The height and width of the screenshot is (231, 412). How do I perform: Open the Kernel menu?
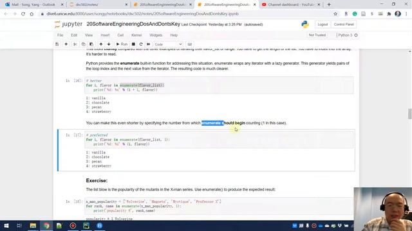pos(136,35)
